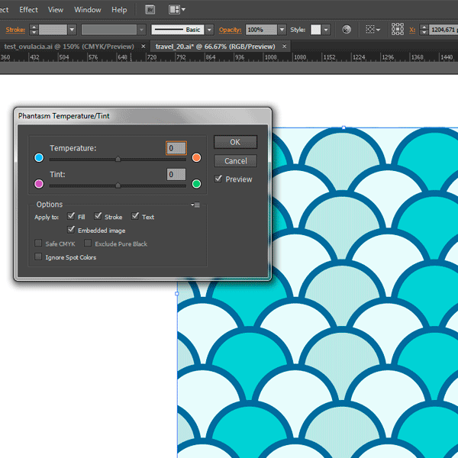This screenshot has width=458, height=458.
Task: Enable the Safe CMYK checkbox
Action: point(38,243)
